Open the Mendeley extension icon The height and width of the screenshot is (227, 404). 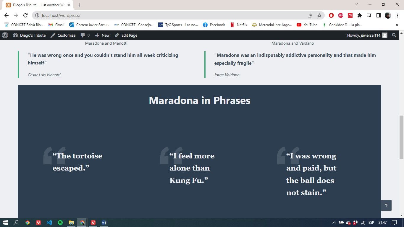coord(350,15)
